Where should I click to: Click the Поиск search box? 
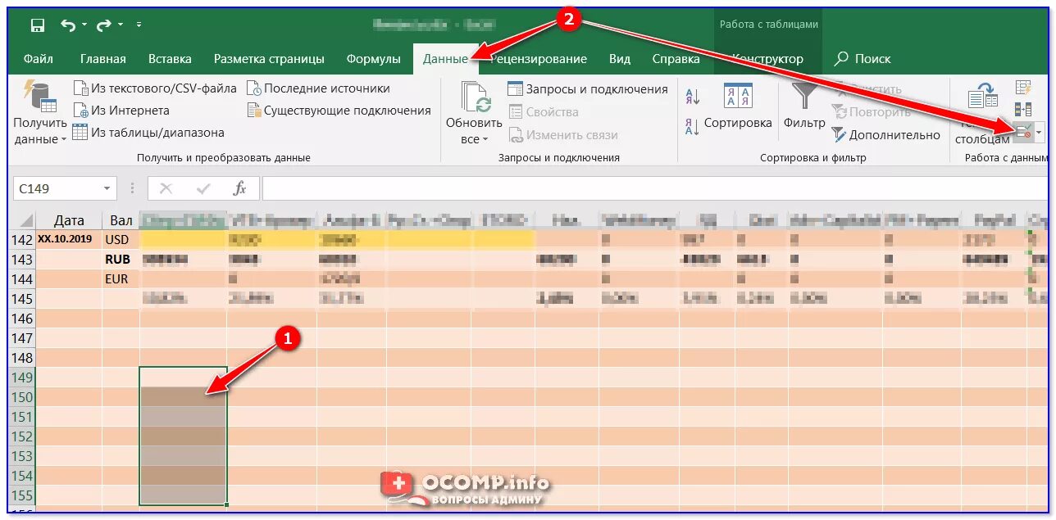pyautogui.click(x=863, y=59)
